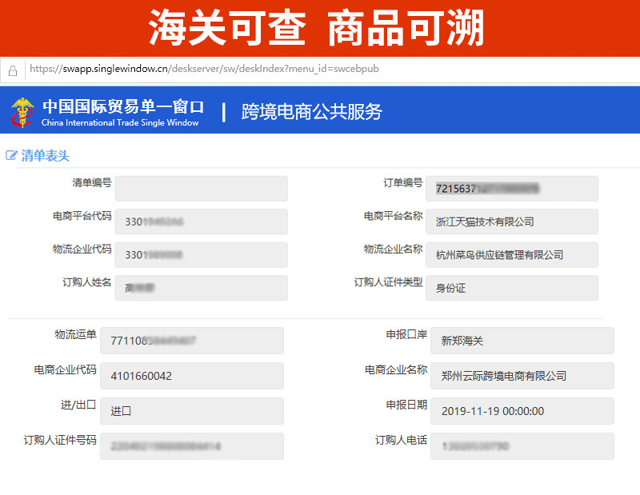Click 申报口岸 field showing 新郑海关
This screenshot has height=495, width=640.
(522, 341)
